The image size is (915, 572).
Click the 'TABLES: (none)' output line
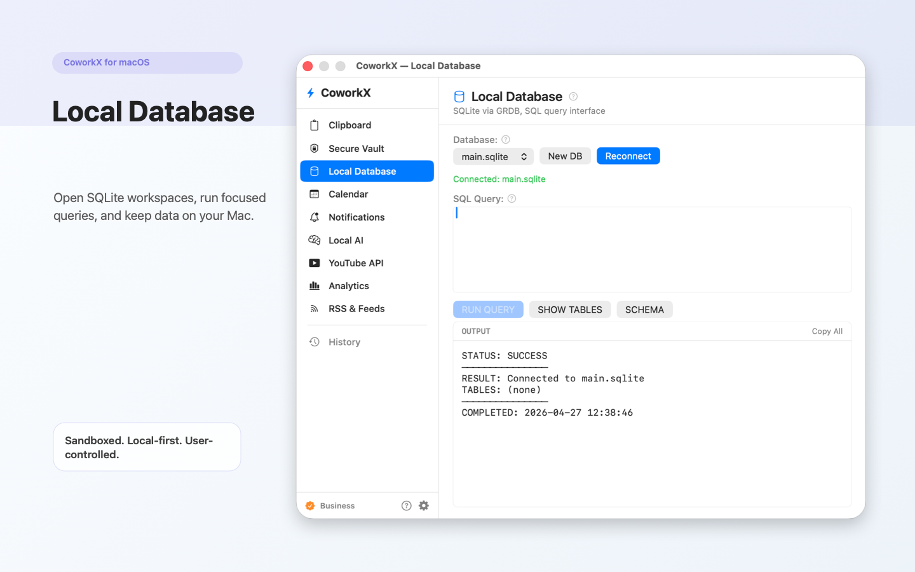501,390
